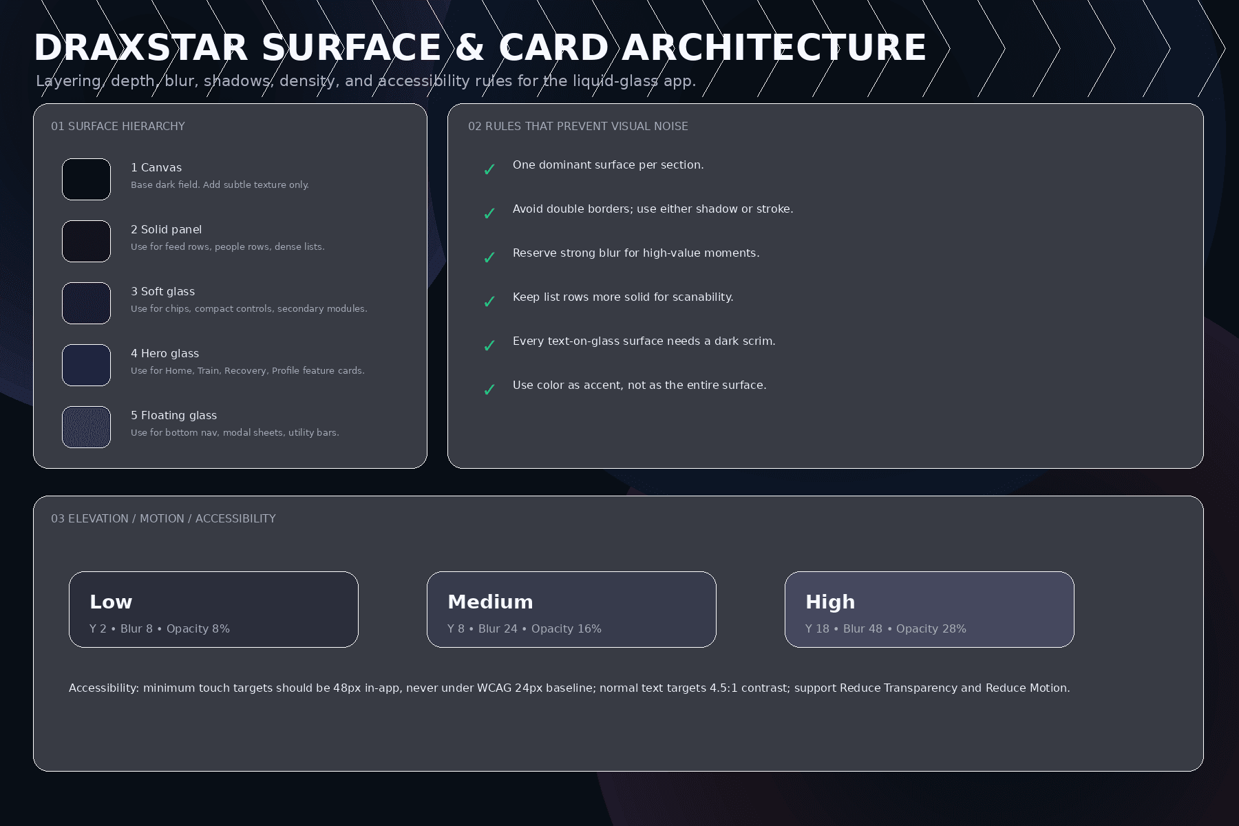Choose the Hero glass swatch
Image resolution: width=1239 pixels, height=826 pixels.
[86, 365]
